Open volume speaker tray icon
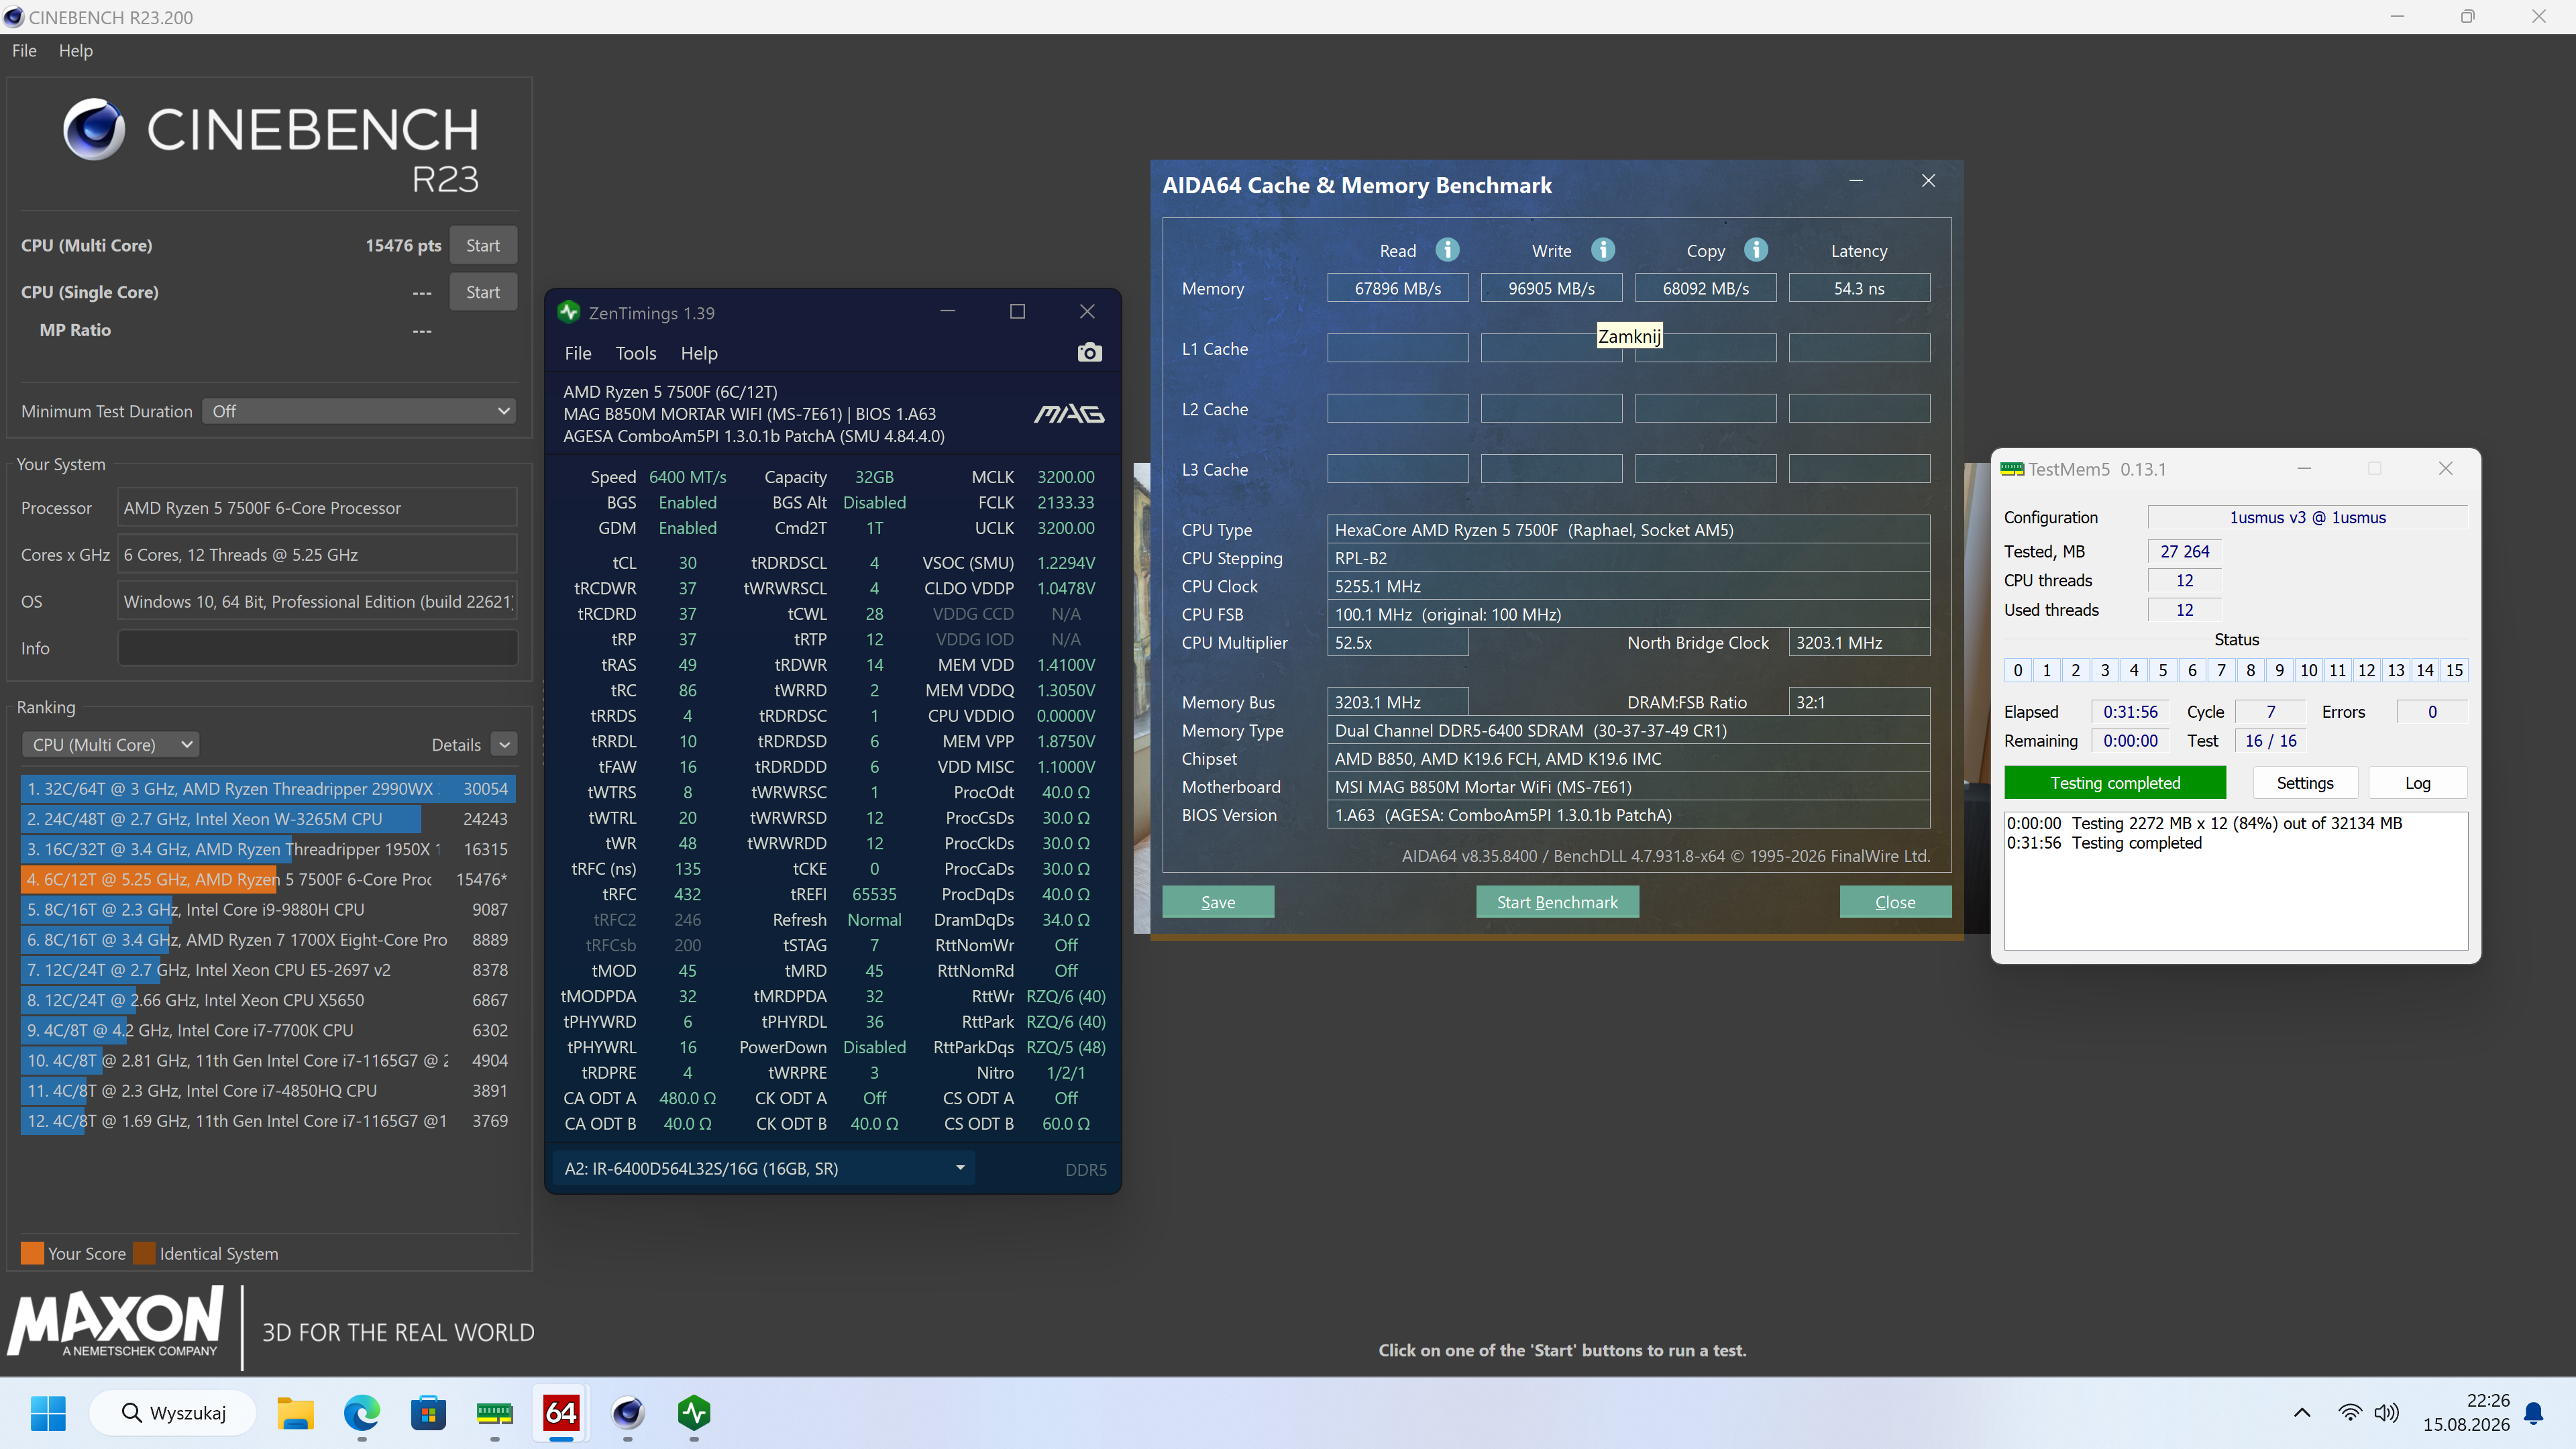Viewport: 2576px width, 1449px height. tap(2387, 1412)
